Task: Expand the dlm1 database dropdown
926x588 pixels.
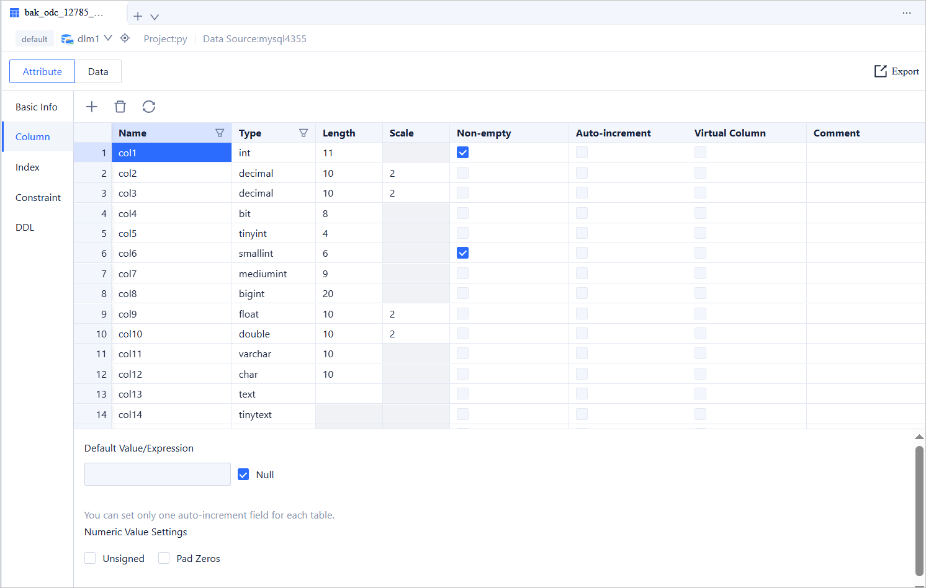Action: click(x=108, y=38)
